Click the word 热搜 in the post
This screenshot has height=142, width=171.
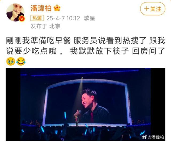tap(131, 41)
